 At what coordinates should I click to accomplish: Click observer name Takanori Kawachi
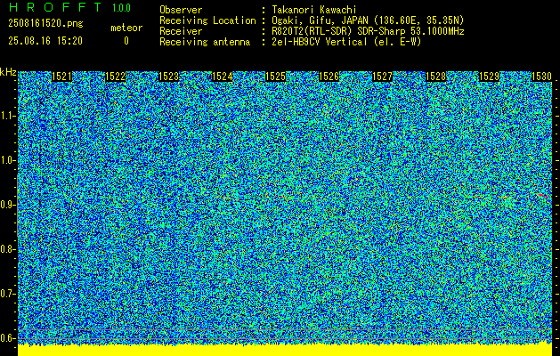(314, 10)
